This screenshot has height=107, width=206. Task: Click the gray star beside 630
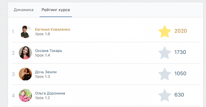[x=165, y=95]
